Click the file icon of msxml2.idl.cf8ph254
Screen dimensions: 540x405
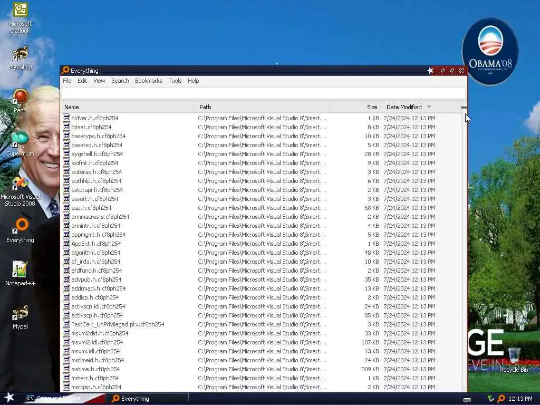(66, 342)
